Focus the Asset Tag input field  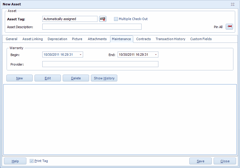point(70,19)
